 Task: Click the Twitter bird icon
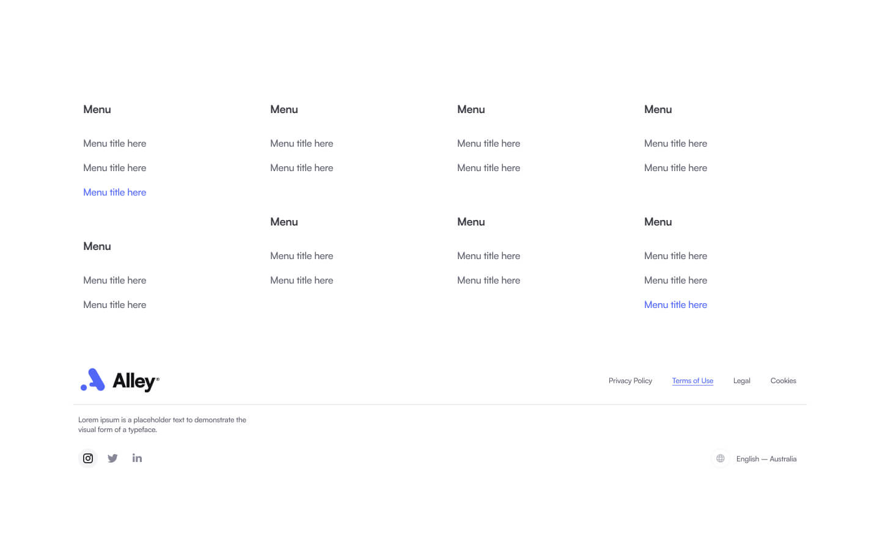[x=112, y=458]
